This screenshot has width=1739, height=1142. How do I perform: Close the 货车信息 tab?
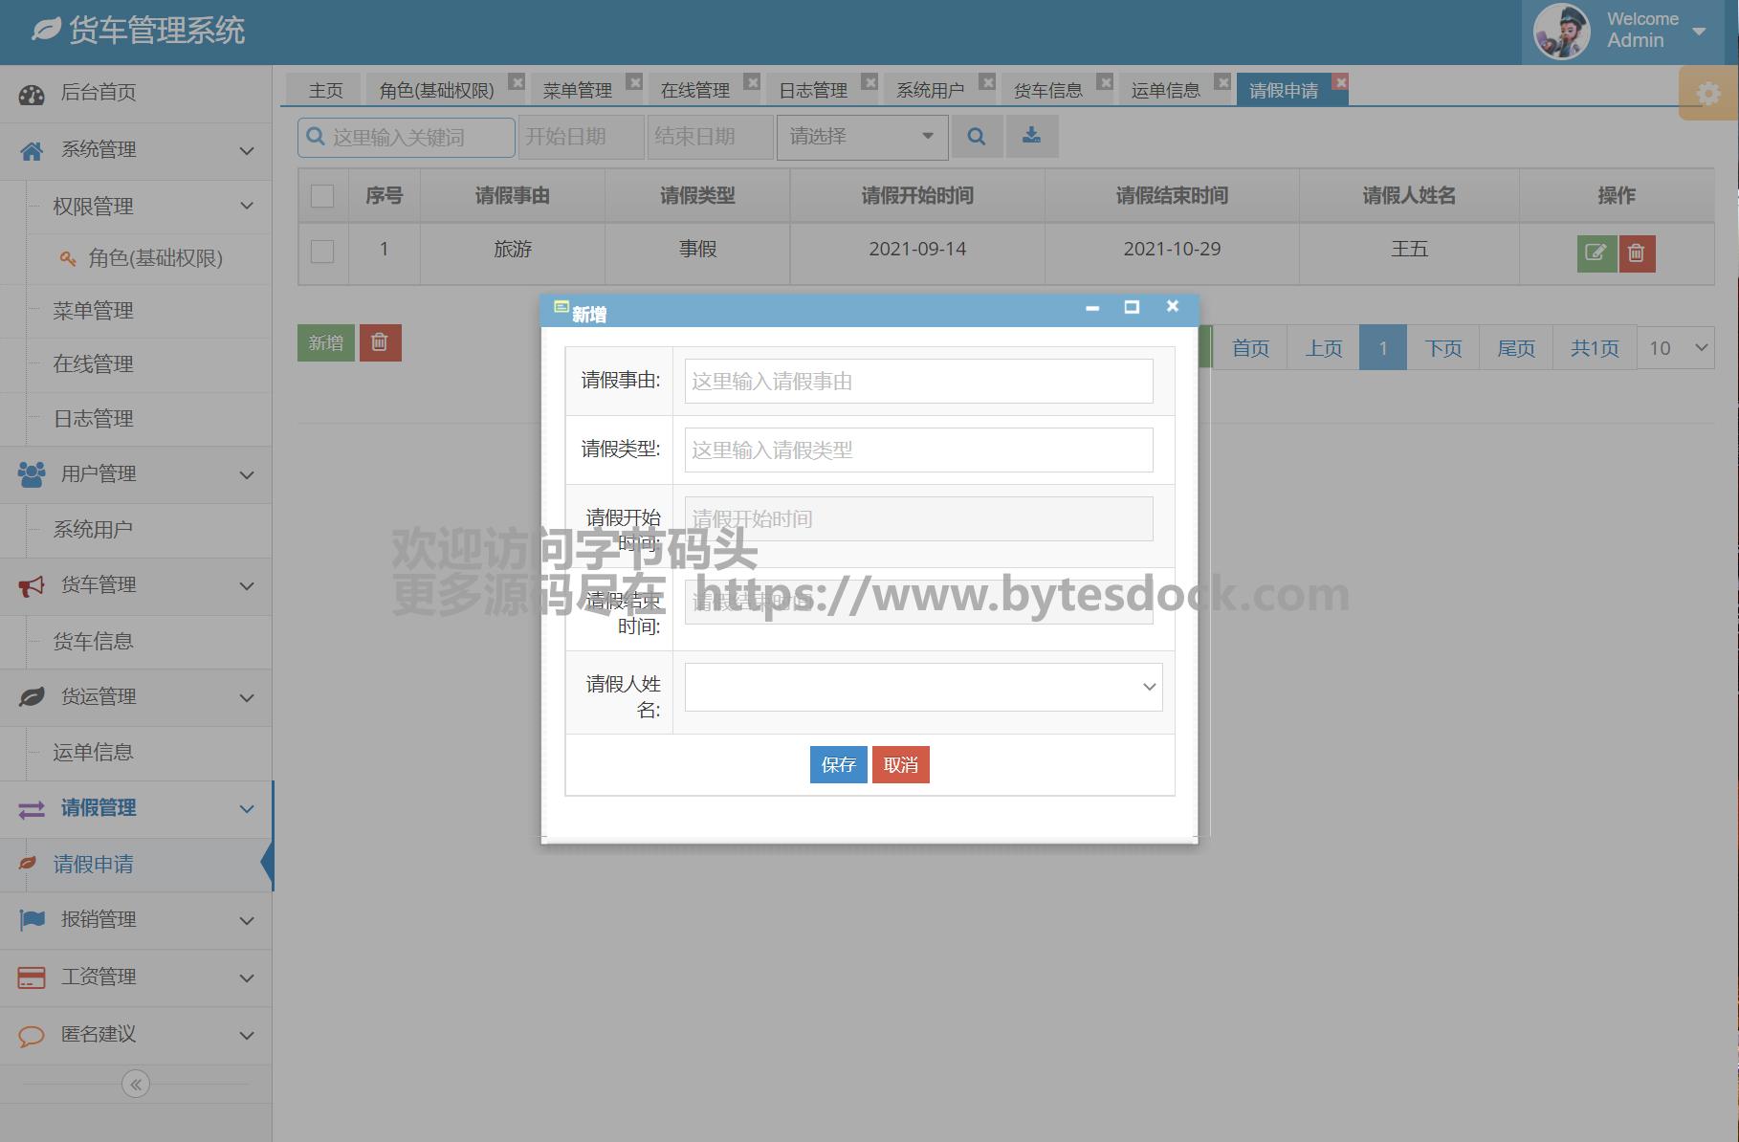click(x=1105, y=82)
